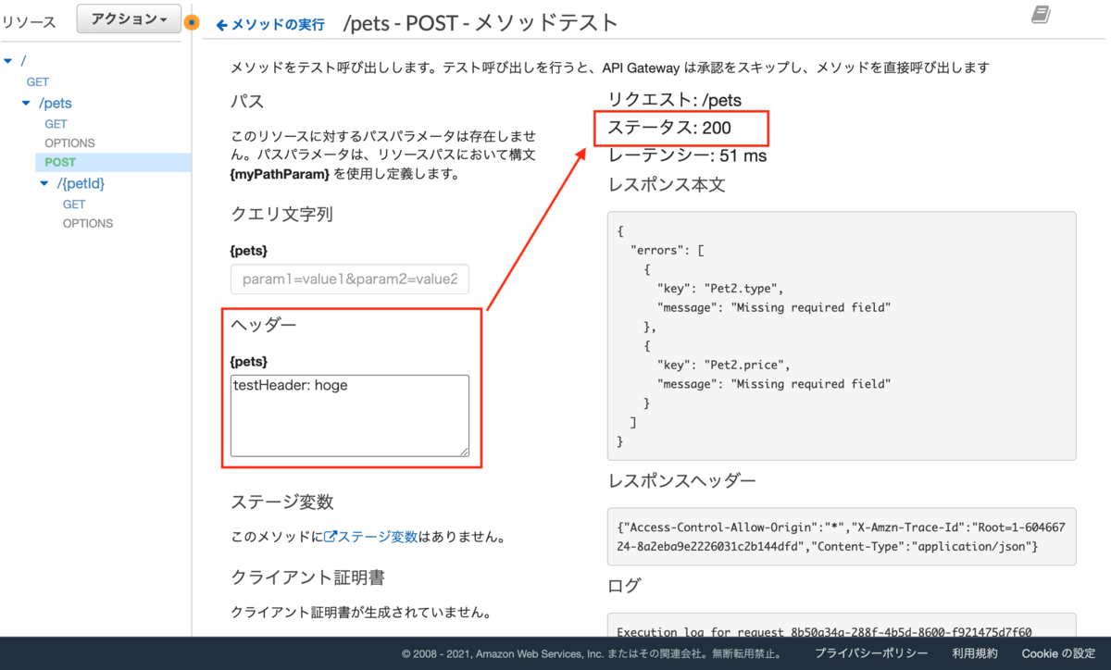The height and width of the screenshot is (670, 1111).
Task: Collapse the /pets resource node
Action: coord(27,104)
